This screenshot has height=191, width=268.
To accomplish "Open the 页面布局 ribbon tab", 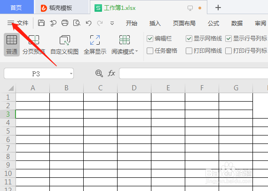I will pyautogui.click(x=184, y=23).
